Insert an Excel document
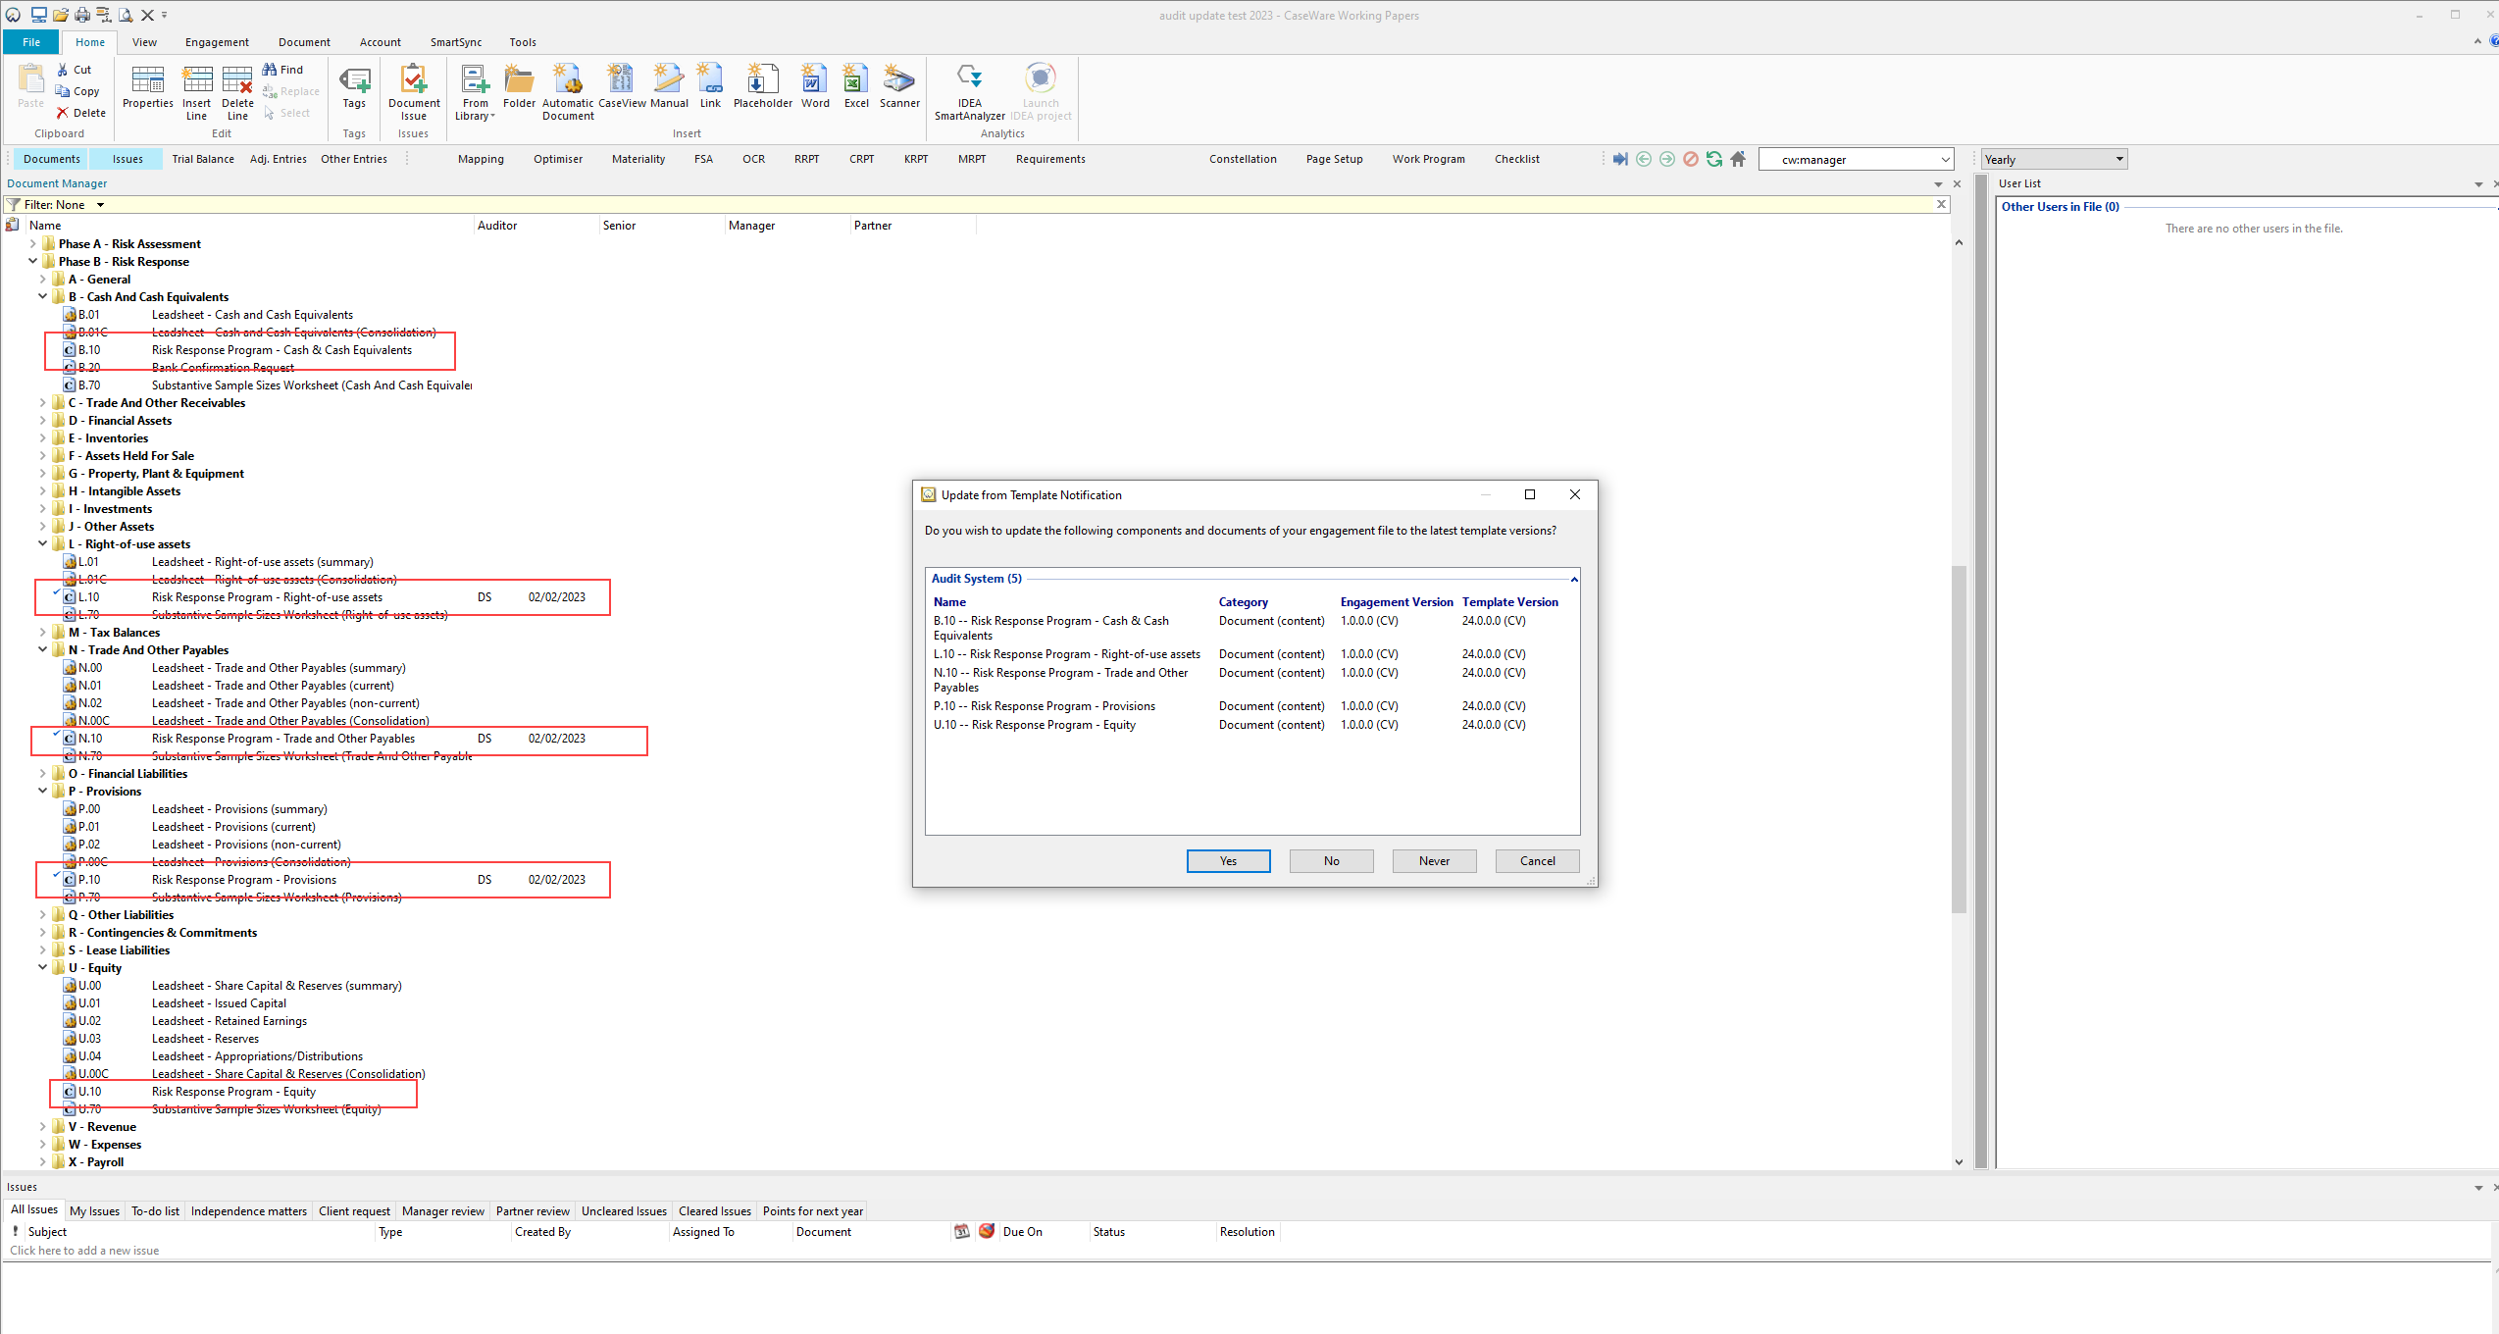Screen dimensions: 2499x1334 (856, 86)
